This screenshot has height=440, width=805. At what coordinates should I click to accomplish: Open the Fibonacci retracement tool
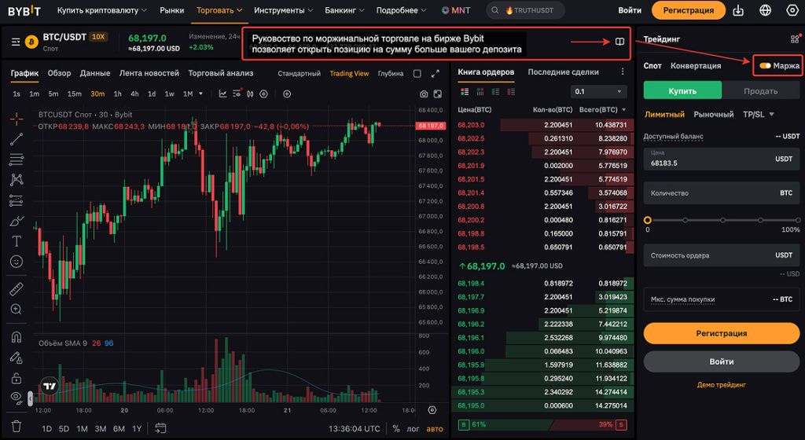[x=17, y=159]
